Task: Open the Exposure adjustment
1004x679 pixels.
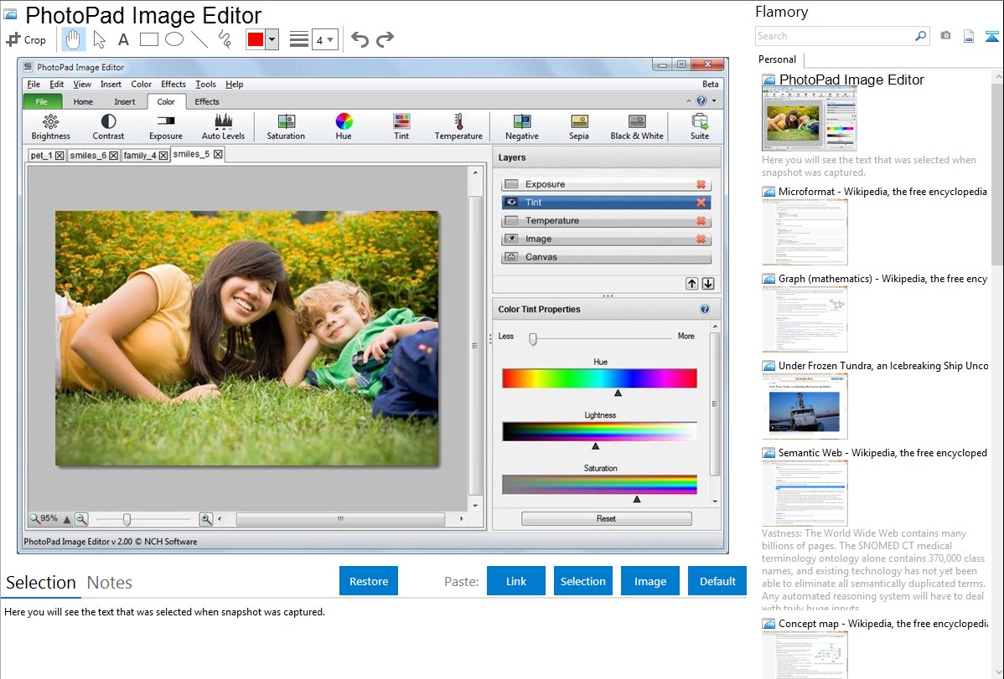Action: coord(166,126)
